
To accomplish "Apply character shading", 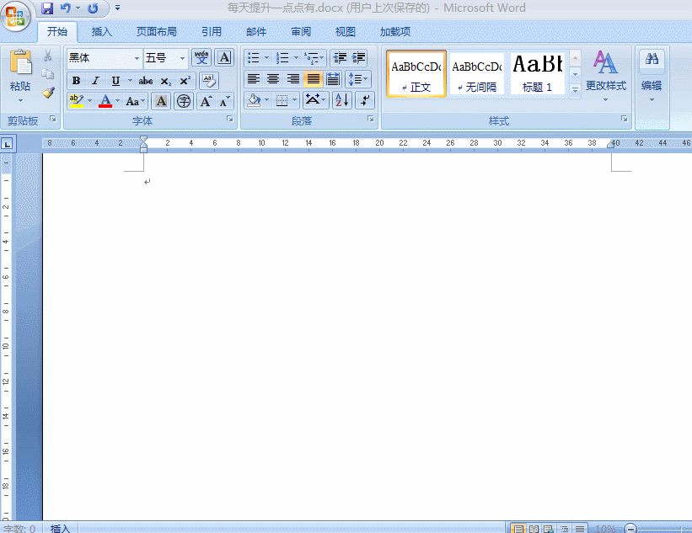I will point(161,101).
